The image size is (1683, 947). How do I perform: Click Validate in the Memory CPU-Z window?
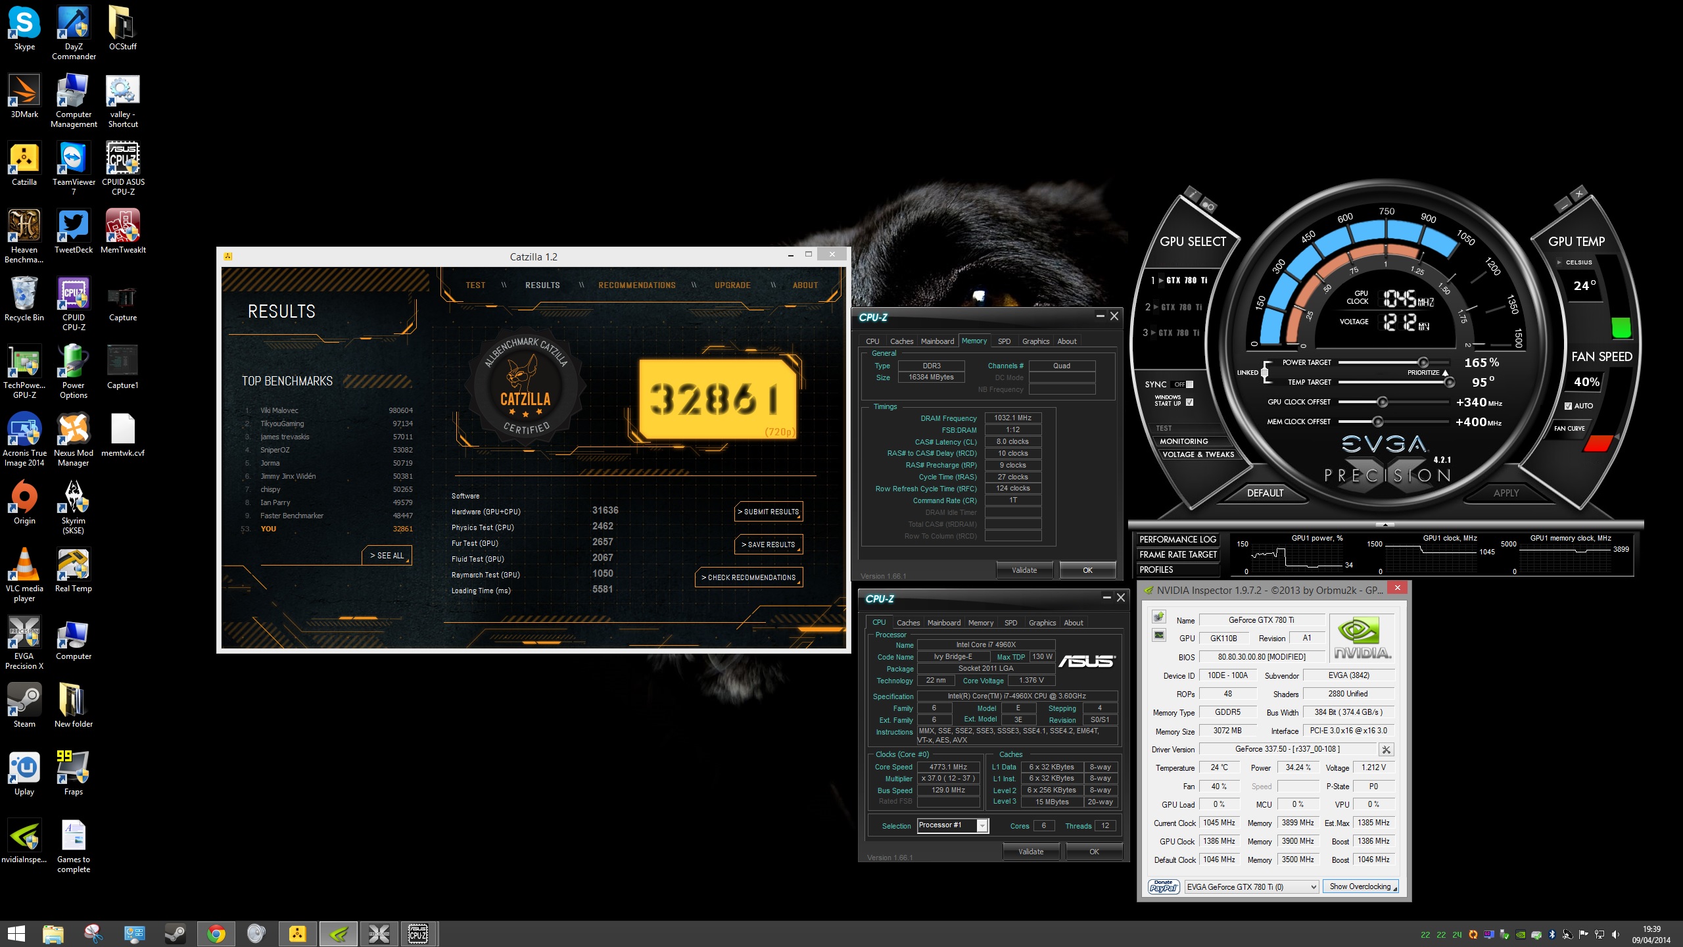pyautogui.click(x=1024, y=570)
